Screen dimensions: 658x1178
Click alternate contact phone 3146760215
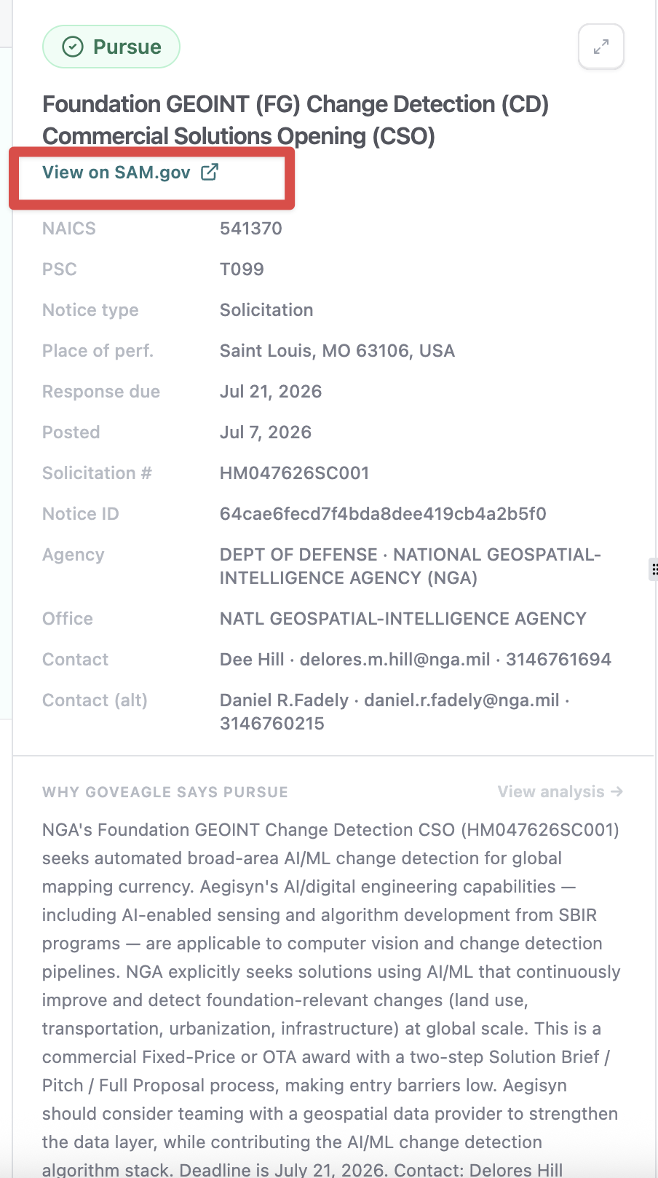[x=272, y=724]
